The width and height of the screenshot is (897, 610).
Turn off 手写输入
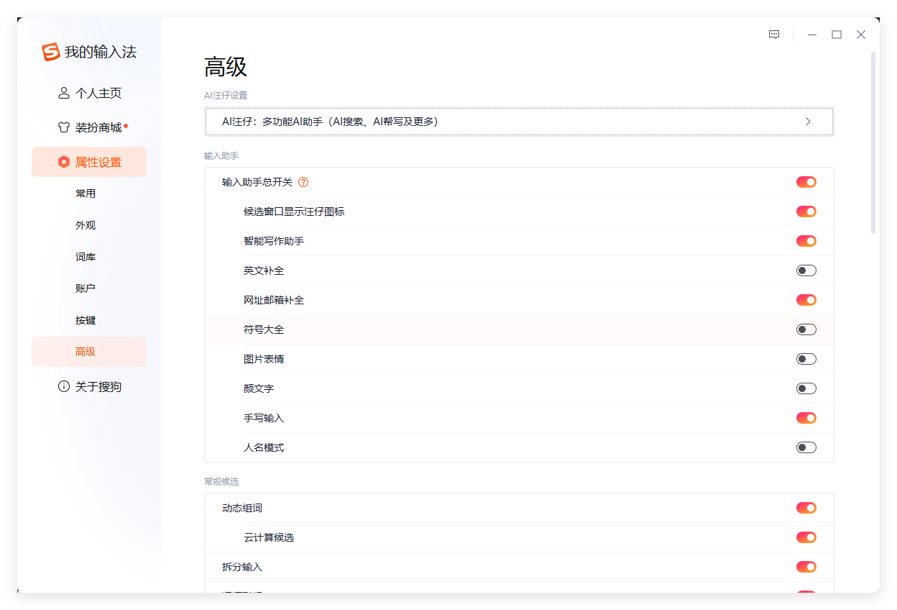(806, 417)
